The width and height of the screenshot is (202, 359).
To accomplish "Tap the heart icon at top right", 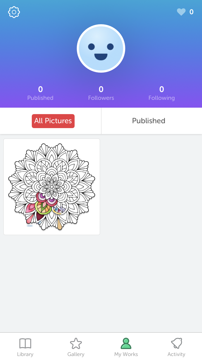I will pos(181,12).
